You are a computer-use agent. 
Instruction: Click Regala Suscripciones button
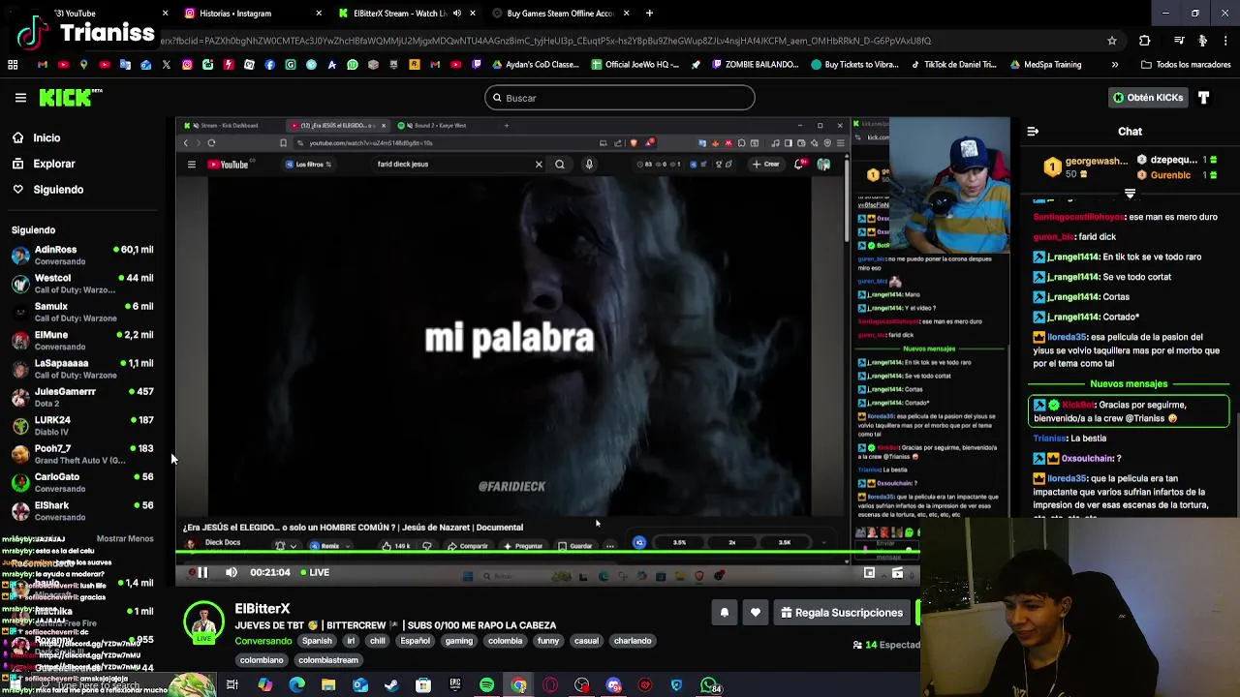tap(842, 613)
